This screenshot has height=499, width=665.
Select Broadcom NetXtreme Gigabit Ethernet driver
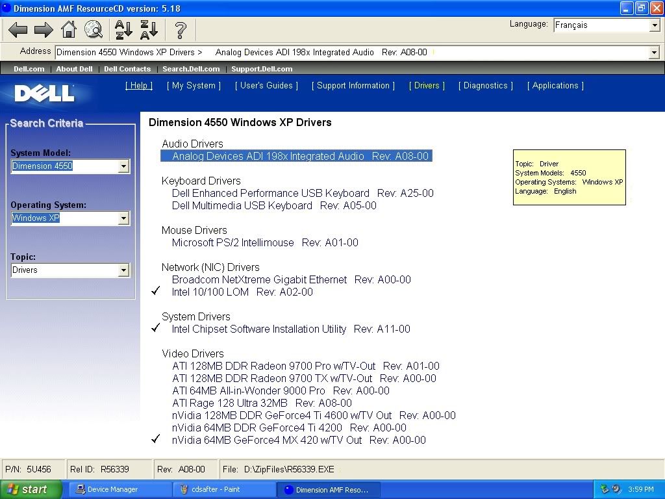pyautogui.click(x=292, y=279)
